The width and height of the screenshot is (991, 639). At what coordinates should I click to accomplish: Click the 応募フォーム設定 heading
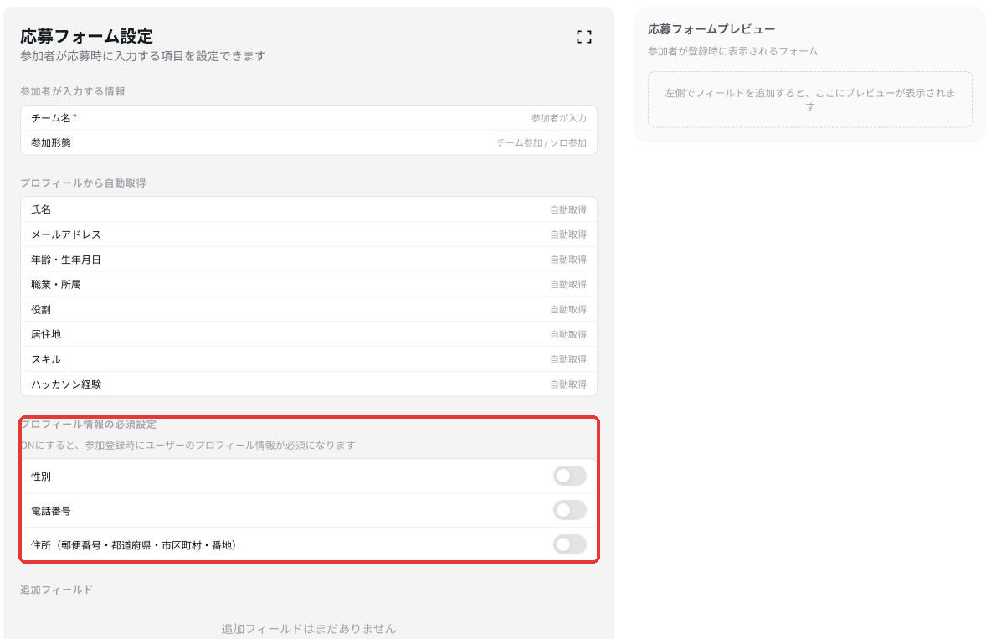click(x=86, y=36)
